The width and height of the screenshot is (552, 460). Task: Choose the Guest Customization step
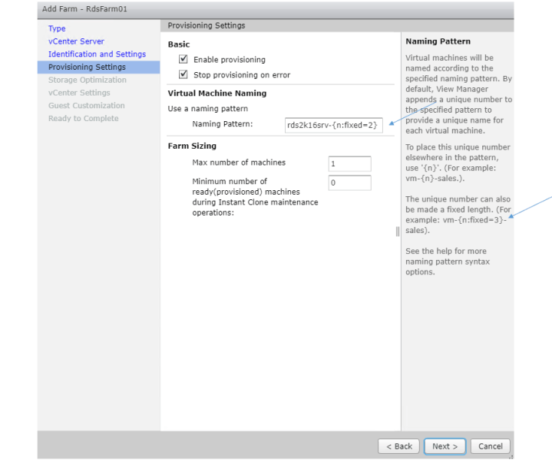(86, 106)
